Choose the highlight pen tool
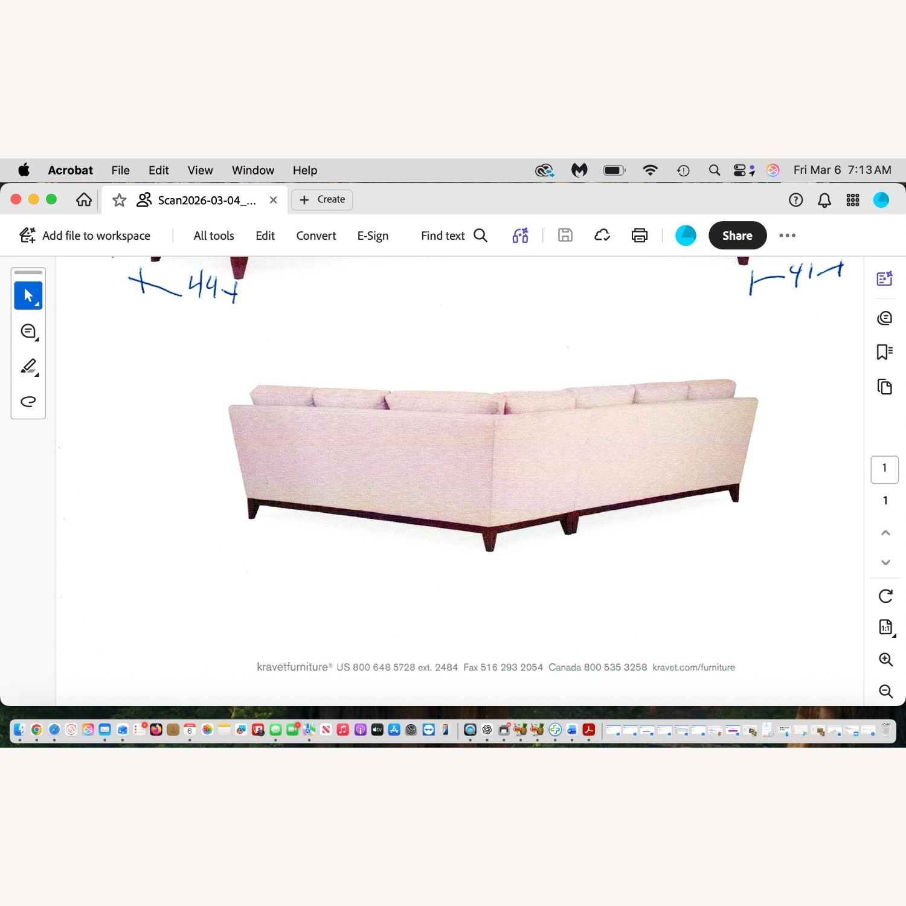The height and width of the screenshot is (906, 906). click(28, 366)
